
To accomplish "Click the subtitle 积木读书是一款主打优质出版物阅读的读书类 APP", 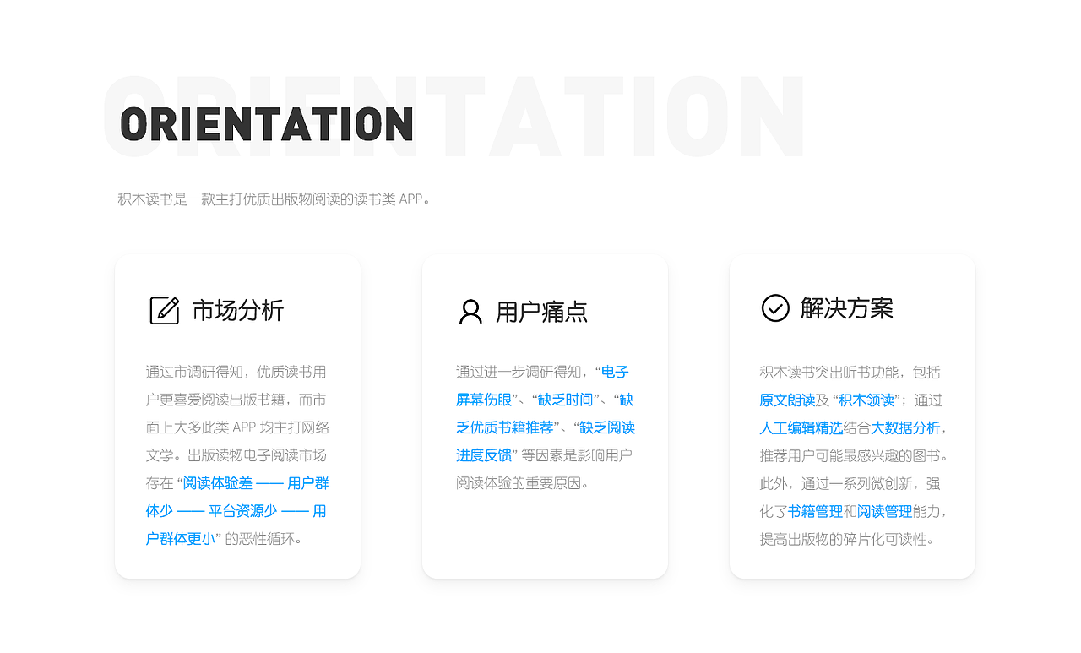I will coord(274,200).
